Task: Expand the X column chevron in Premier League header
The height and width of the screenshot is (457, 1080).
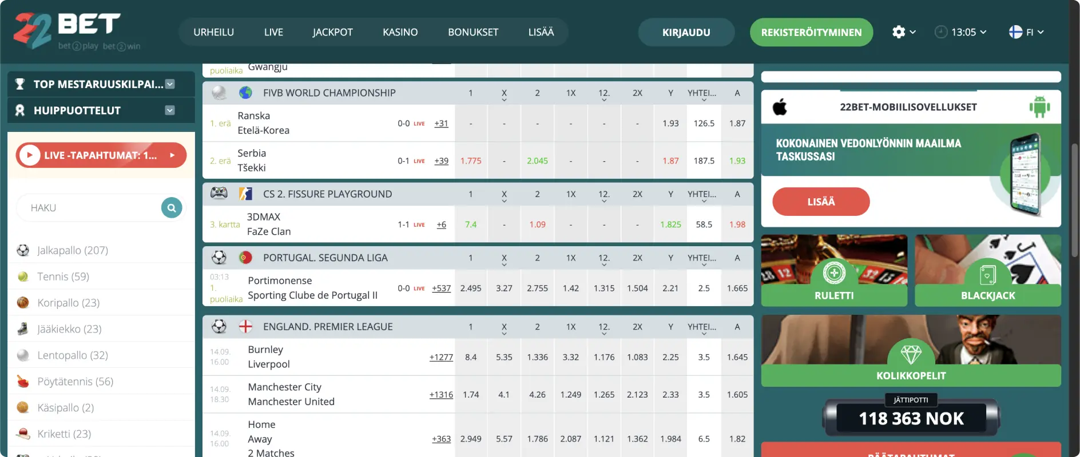Action: click(x=504, y=333)
